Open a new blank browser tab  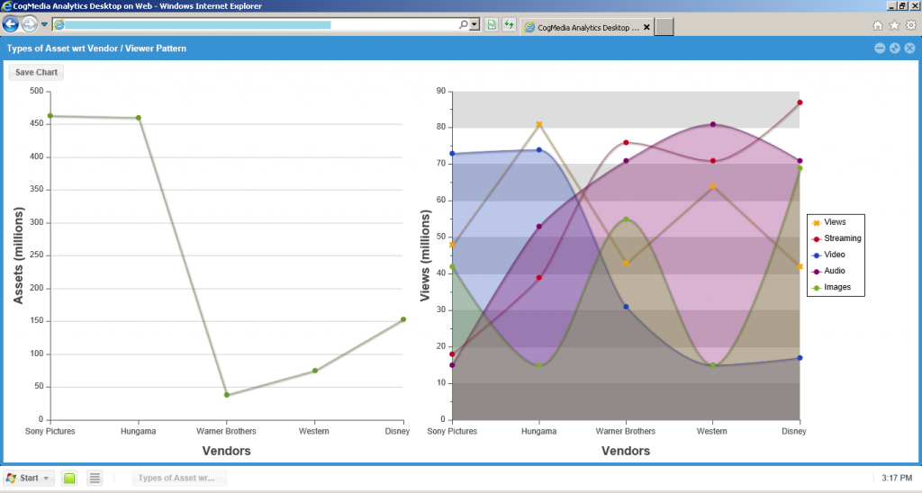[x=664, y=27]
